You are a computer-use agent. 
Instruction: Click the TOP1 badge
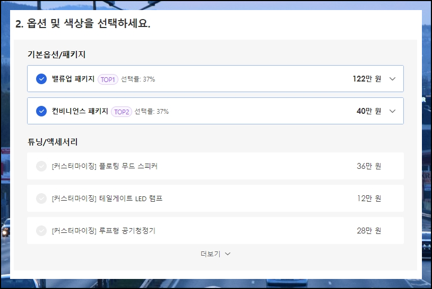108,79
